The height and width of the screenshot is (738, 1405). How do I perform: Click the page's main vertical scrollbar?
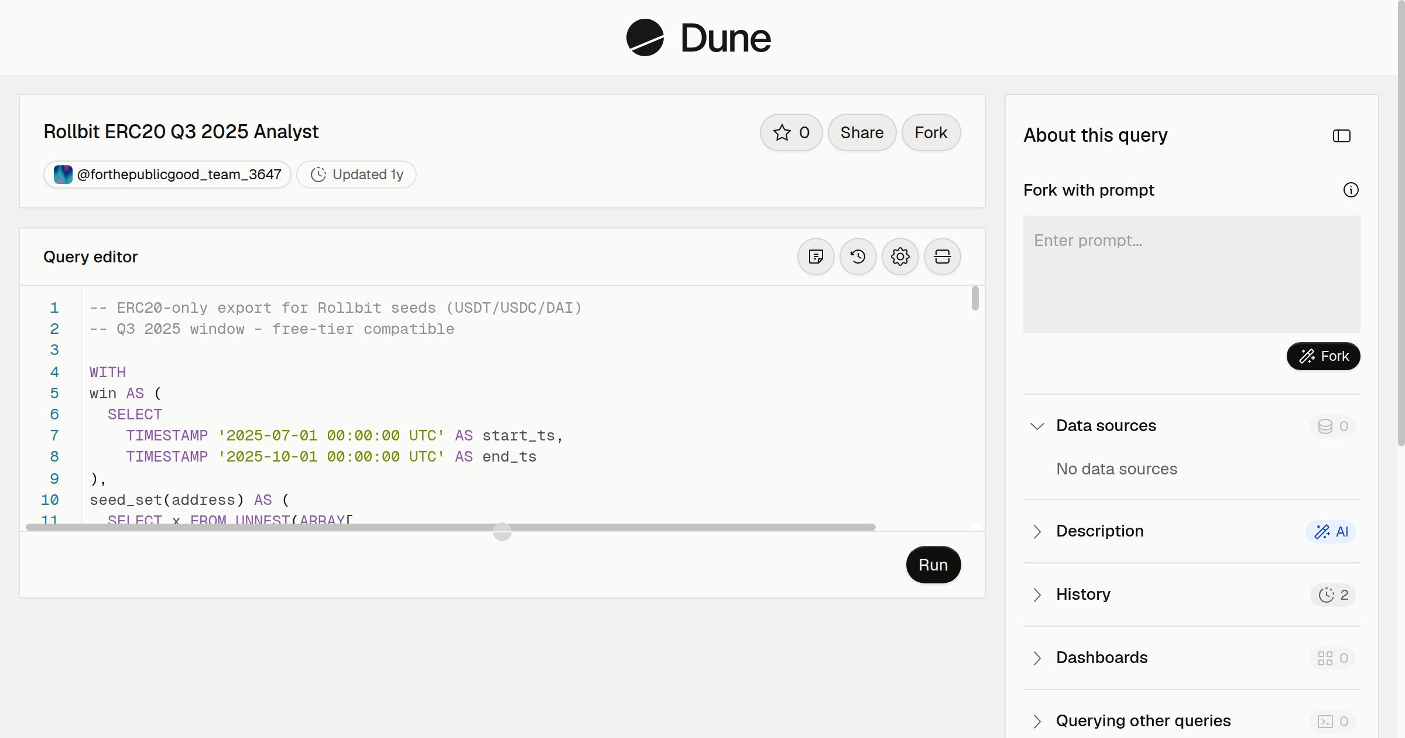[x=1400, y=223]
